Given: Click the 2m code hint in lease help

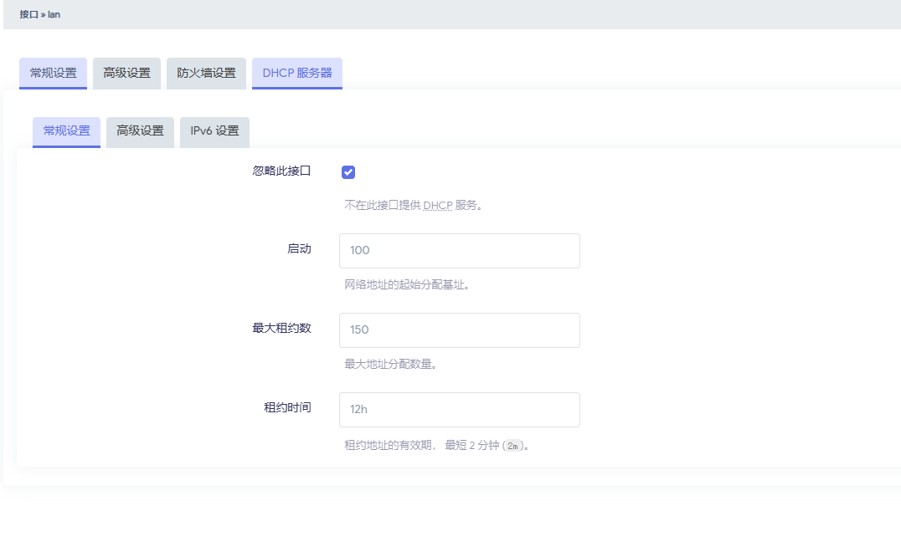Looking at the screenshot, I should tap(514, 446).
